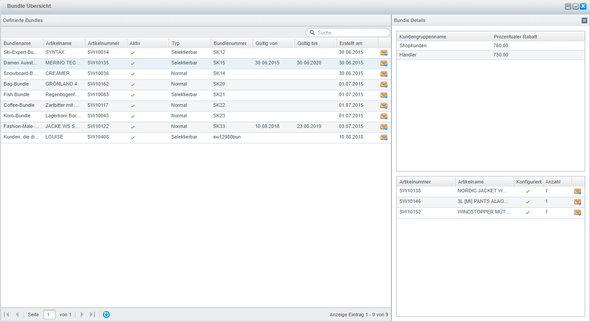This screenshot has width=590, height=322.
Task: Go to last page of bundle list
Action: tap(92, 315)
